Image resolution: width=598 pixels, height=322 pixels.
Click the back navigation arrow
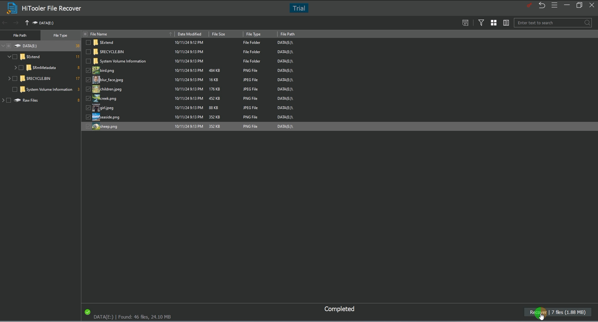tap(5, 22)
